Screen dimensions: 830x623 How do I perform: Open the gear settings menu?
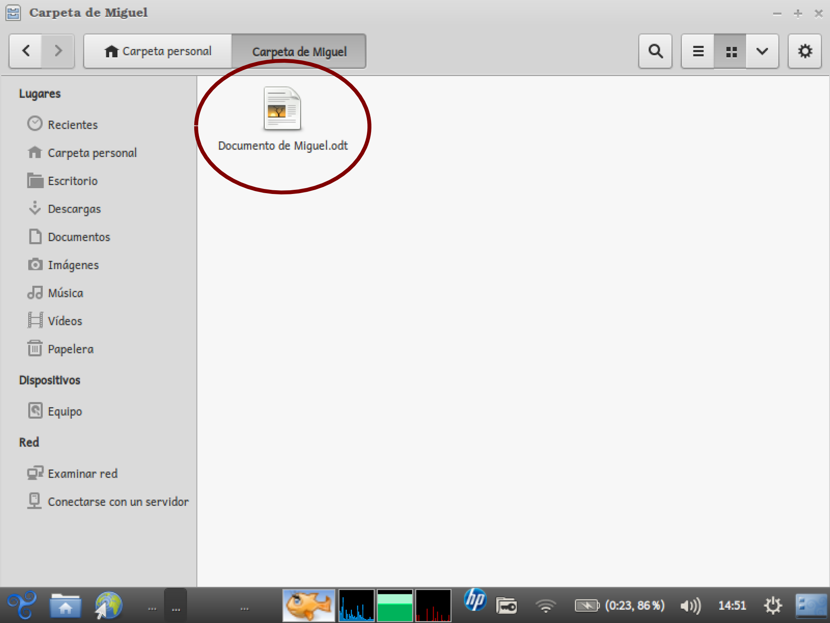tap(805, 51)
